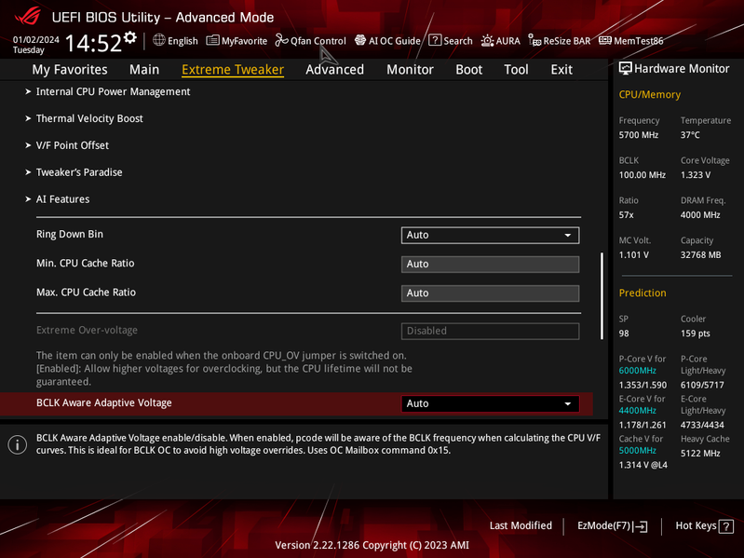
Task: Click Capacity 32768 MB value
Action: click(x=700, y=255)
